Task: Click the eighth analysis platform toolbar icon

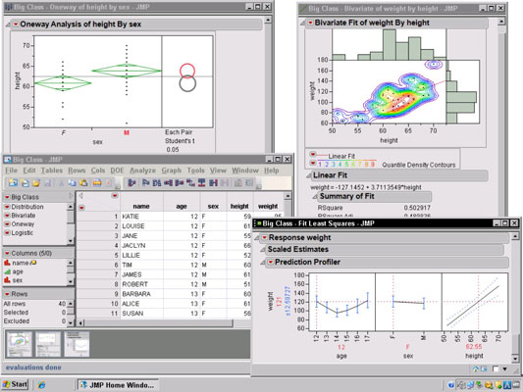Action: coord(213,182)
